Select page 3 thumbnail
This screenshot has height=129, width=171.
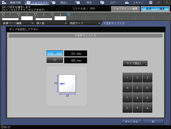(44, 19)
